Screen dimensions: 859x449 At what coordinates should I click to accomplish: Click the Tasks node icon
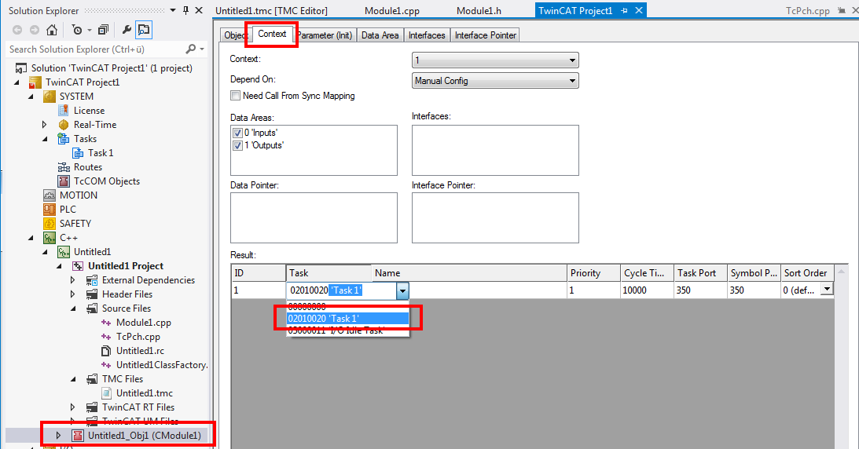coord(64,139)
